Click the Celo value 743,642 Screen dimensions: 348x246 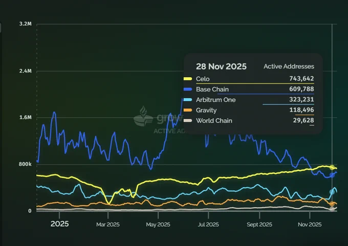click(301, 79)
